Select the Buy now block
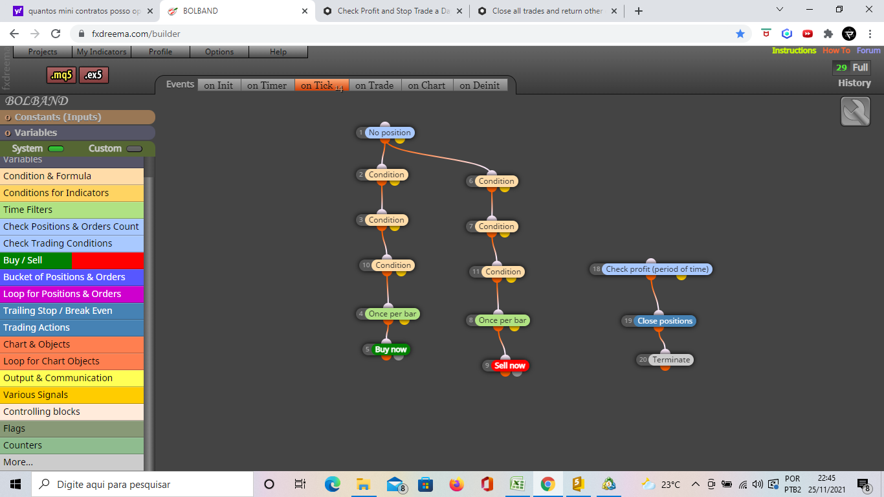 coord(391,349)
